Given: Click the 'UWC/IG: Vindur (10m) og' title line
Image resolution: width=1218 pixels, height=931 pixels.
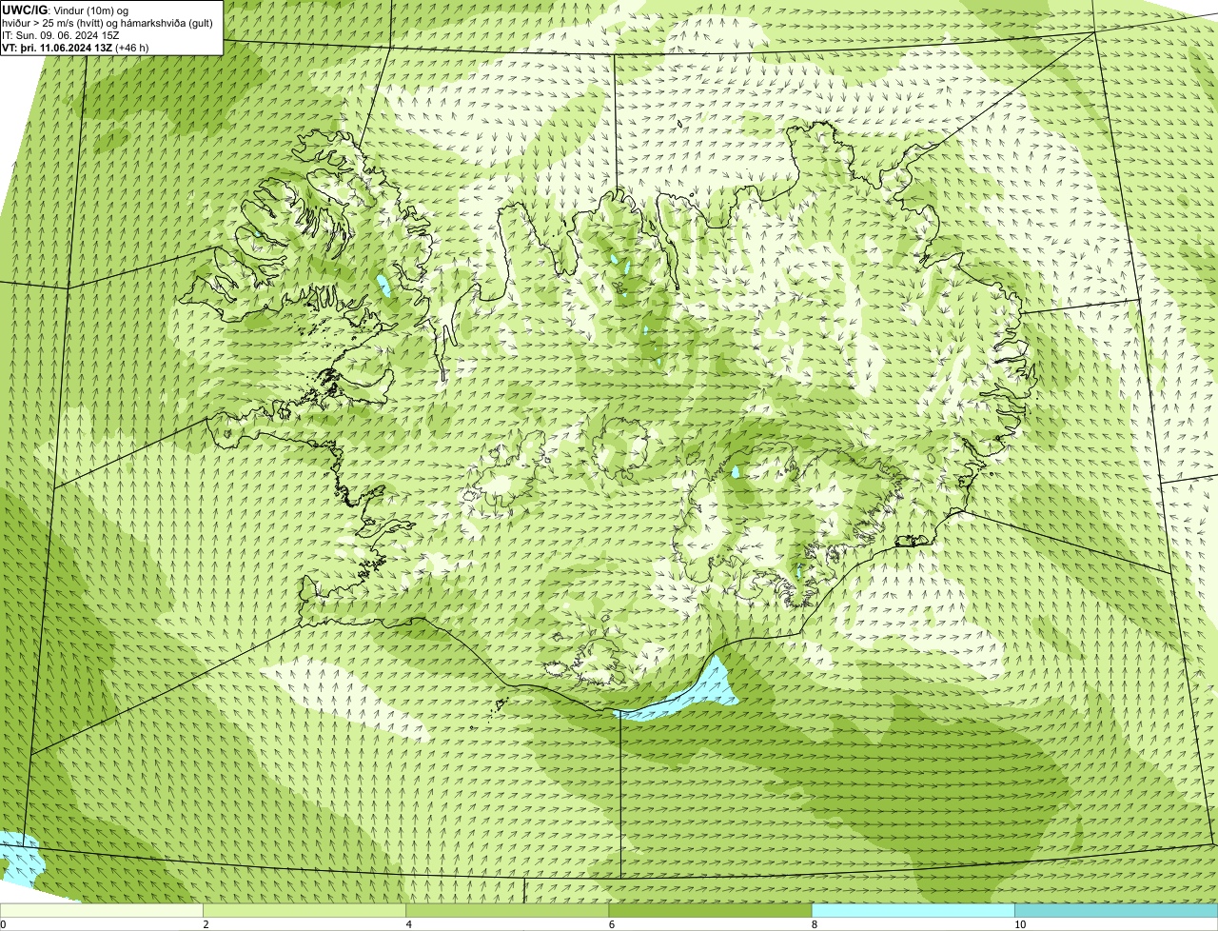Looking at the screenshot, I should point(66,10).
